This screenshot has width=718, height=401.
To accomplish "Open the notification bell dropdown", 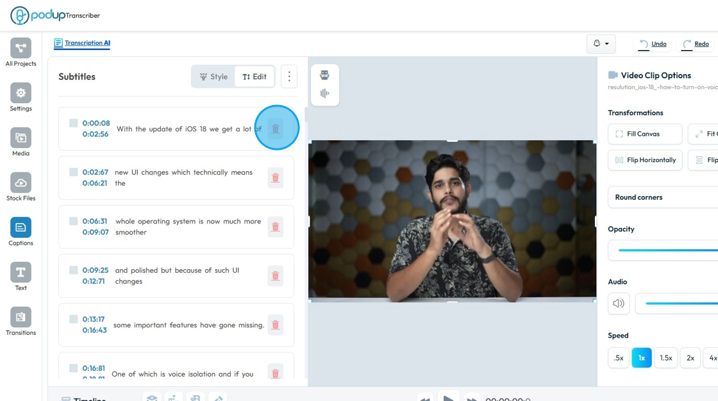I will [x=601, y=44].
